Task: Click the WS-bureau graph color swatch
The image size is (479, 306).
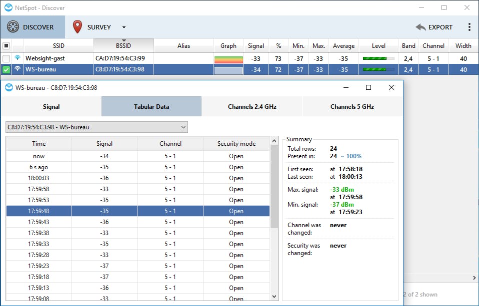Action: coord(228,70)
